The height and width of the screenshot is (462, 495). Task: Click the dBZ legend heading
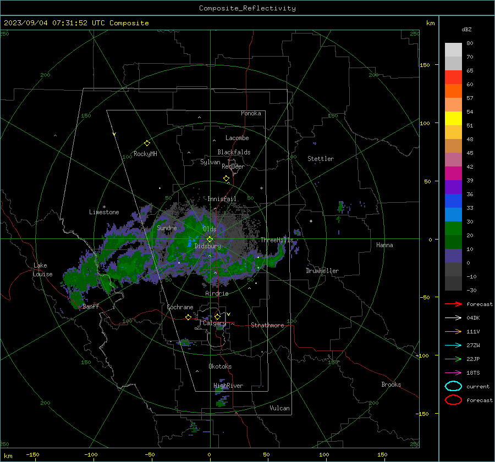(x=466, y=29)
